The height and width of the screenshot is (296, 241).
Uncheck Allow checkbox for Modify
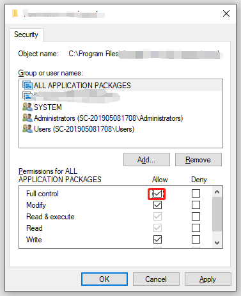click(157, 205)
